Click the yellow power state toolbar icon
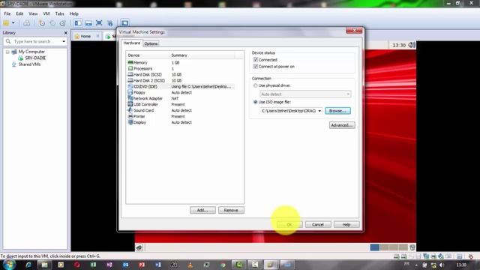480x270 pixels. point(6,23)
